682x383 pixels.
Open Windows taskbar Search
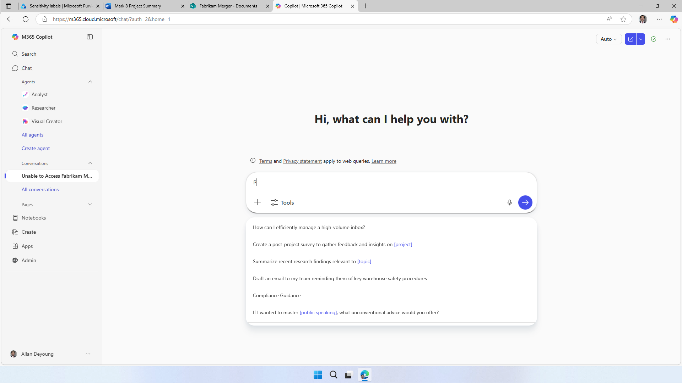click(x=333, y=374)
